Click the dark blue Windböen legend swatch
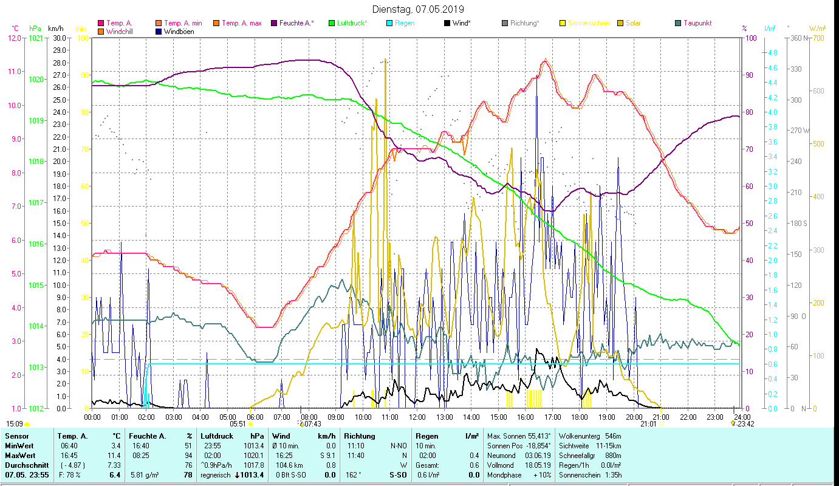Screen dimensions: 839x486 (x=159, y=32)
